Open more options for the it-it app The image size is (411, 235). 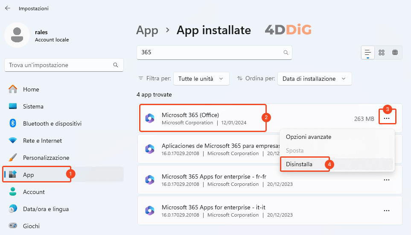coord(387,211)
